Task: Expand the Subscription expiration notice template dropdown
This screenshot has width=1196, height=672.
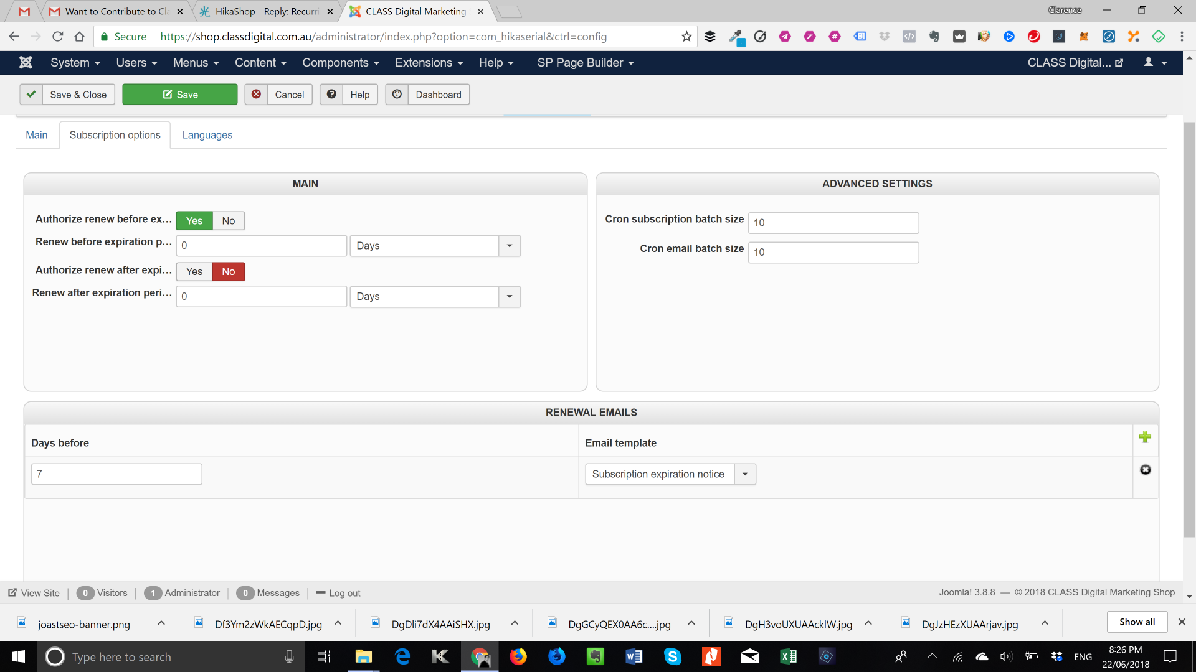Action: [744, 474]
